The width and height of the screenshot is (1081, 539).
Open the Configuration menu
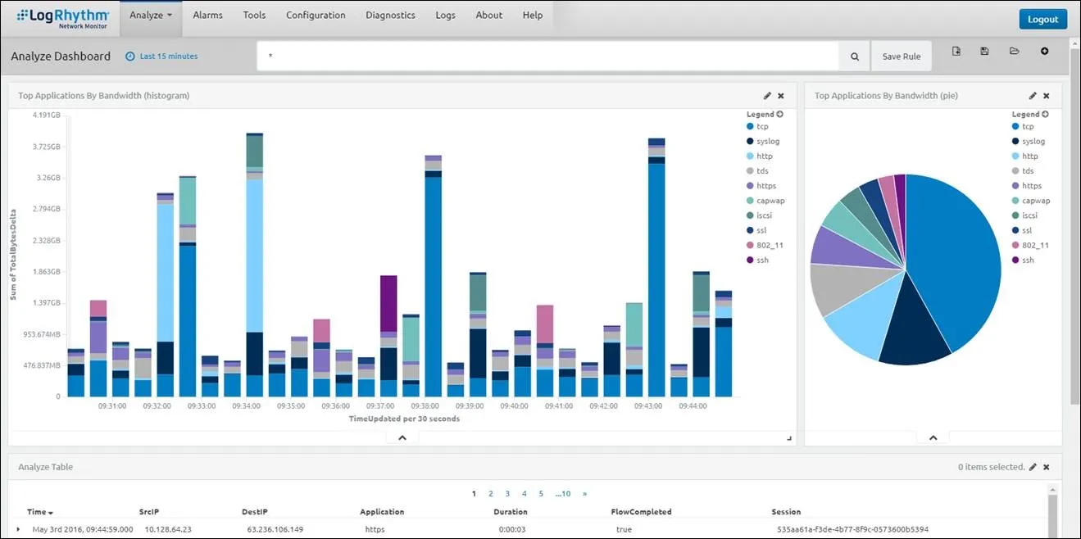(x=316, y=15)
